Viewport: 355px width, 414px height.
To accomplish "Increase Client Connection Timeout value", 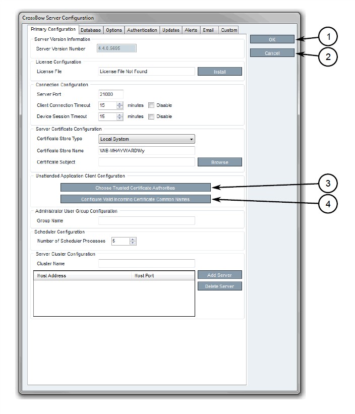I will [x=120, y=103].
